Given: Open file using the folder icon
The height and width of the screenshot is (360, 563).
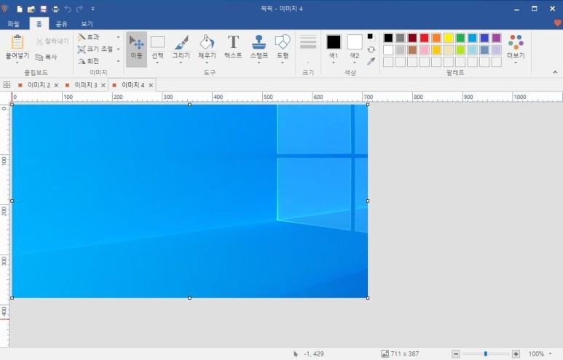Looking at the screenshot, I should (x=31, y=9).
